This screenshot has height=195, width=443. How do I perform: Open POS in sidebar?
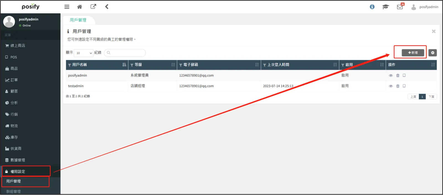point(30,57)
